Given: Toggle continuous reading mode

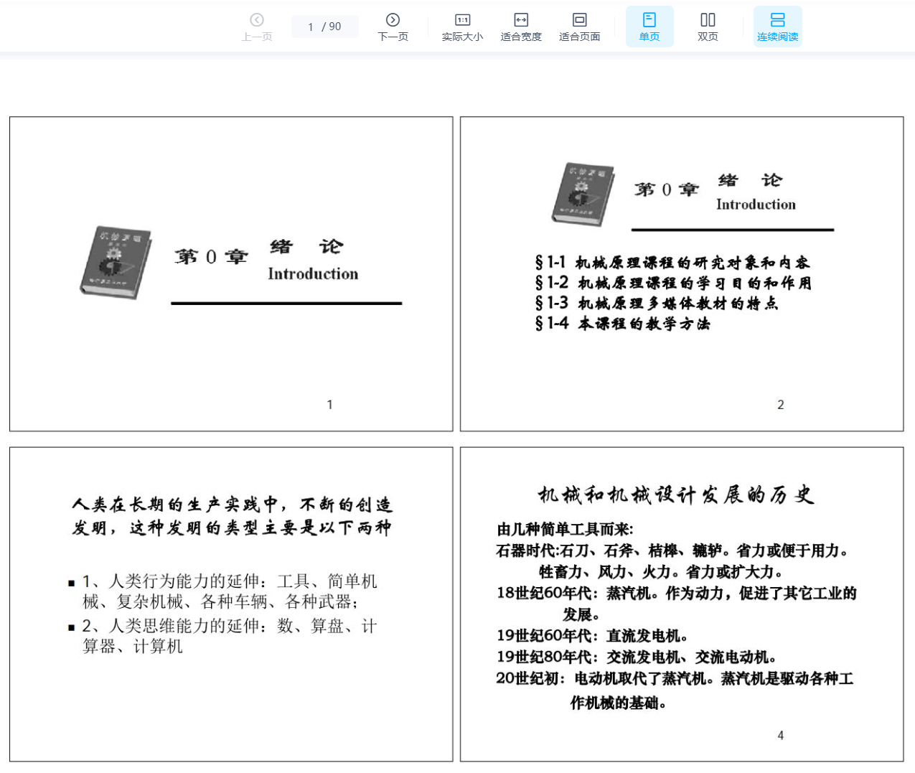Looking at the screenshot, I should 777,20.
